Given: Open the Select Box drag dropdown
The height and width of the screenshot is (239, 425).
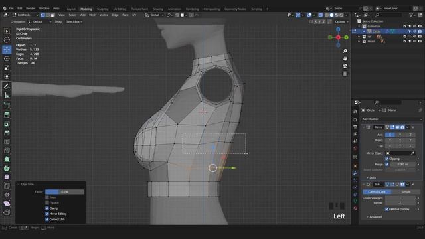Looking at the screenshot, I should coord(74,21).
